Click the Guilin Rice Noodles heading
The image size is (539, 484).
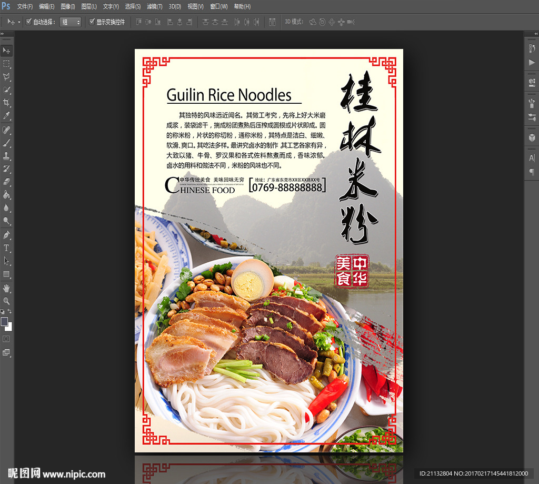[x=229, y=95]
